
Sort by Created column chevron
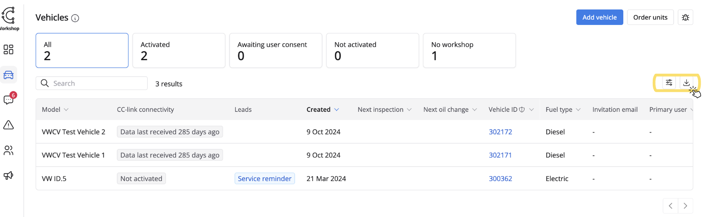coord(337,110)
